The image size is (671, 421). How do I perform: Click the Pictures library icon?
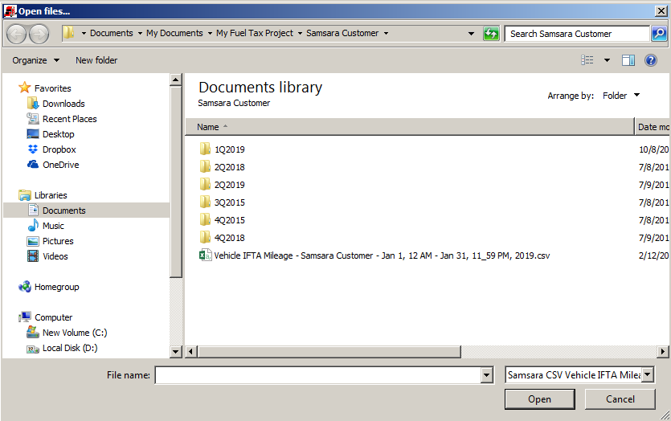pyautogui.click(x=33, y=241)
